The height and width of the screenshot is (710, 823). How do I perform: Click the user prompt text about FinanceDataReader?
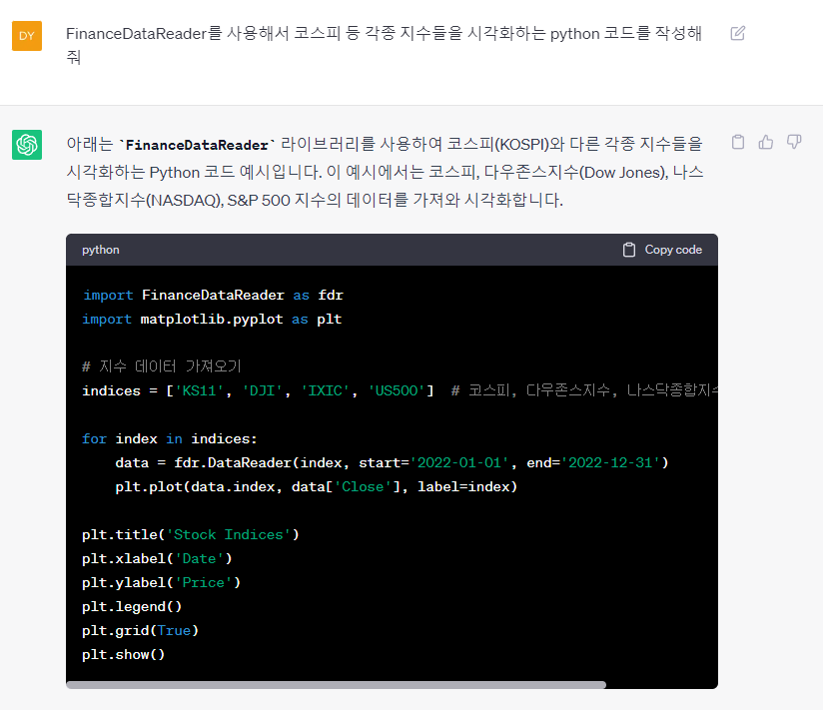(384, 45)
